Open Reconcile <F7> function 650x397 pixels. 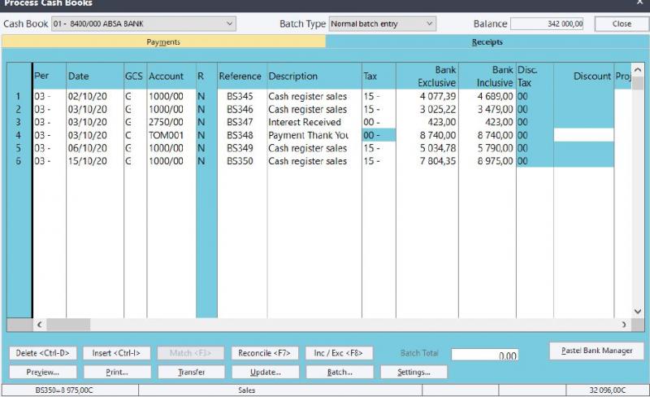pyautogui.click(x=264, y=353)
